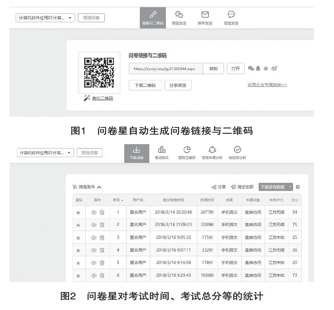Open the 下载成绩 tab

click(x=137, y=153)
